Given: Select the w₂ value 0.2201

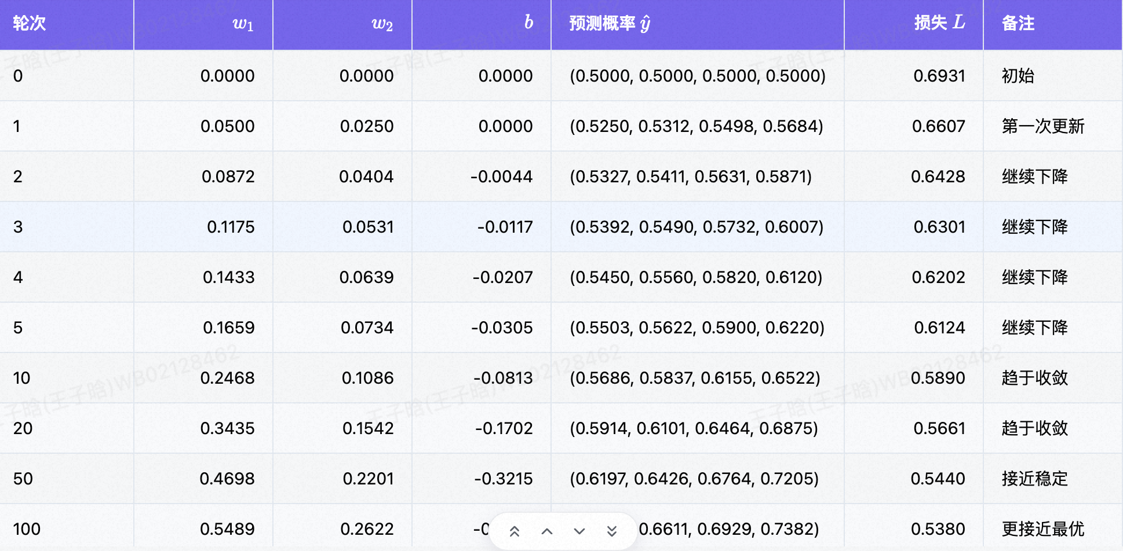Looking at the screenshot, I should click(368, 479).
